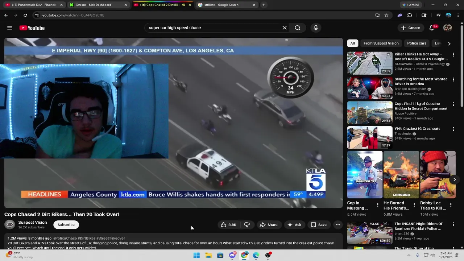Select the Police cars filter chip

417,43
